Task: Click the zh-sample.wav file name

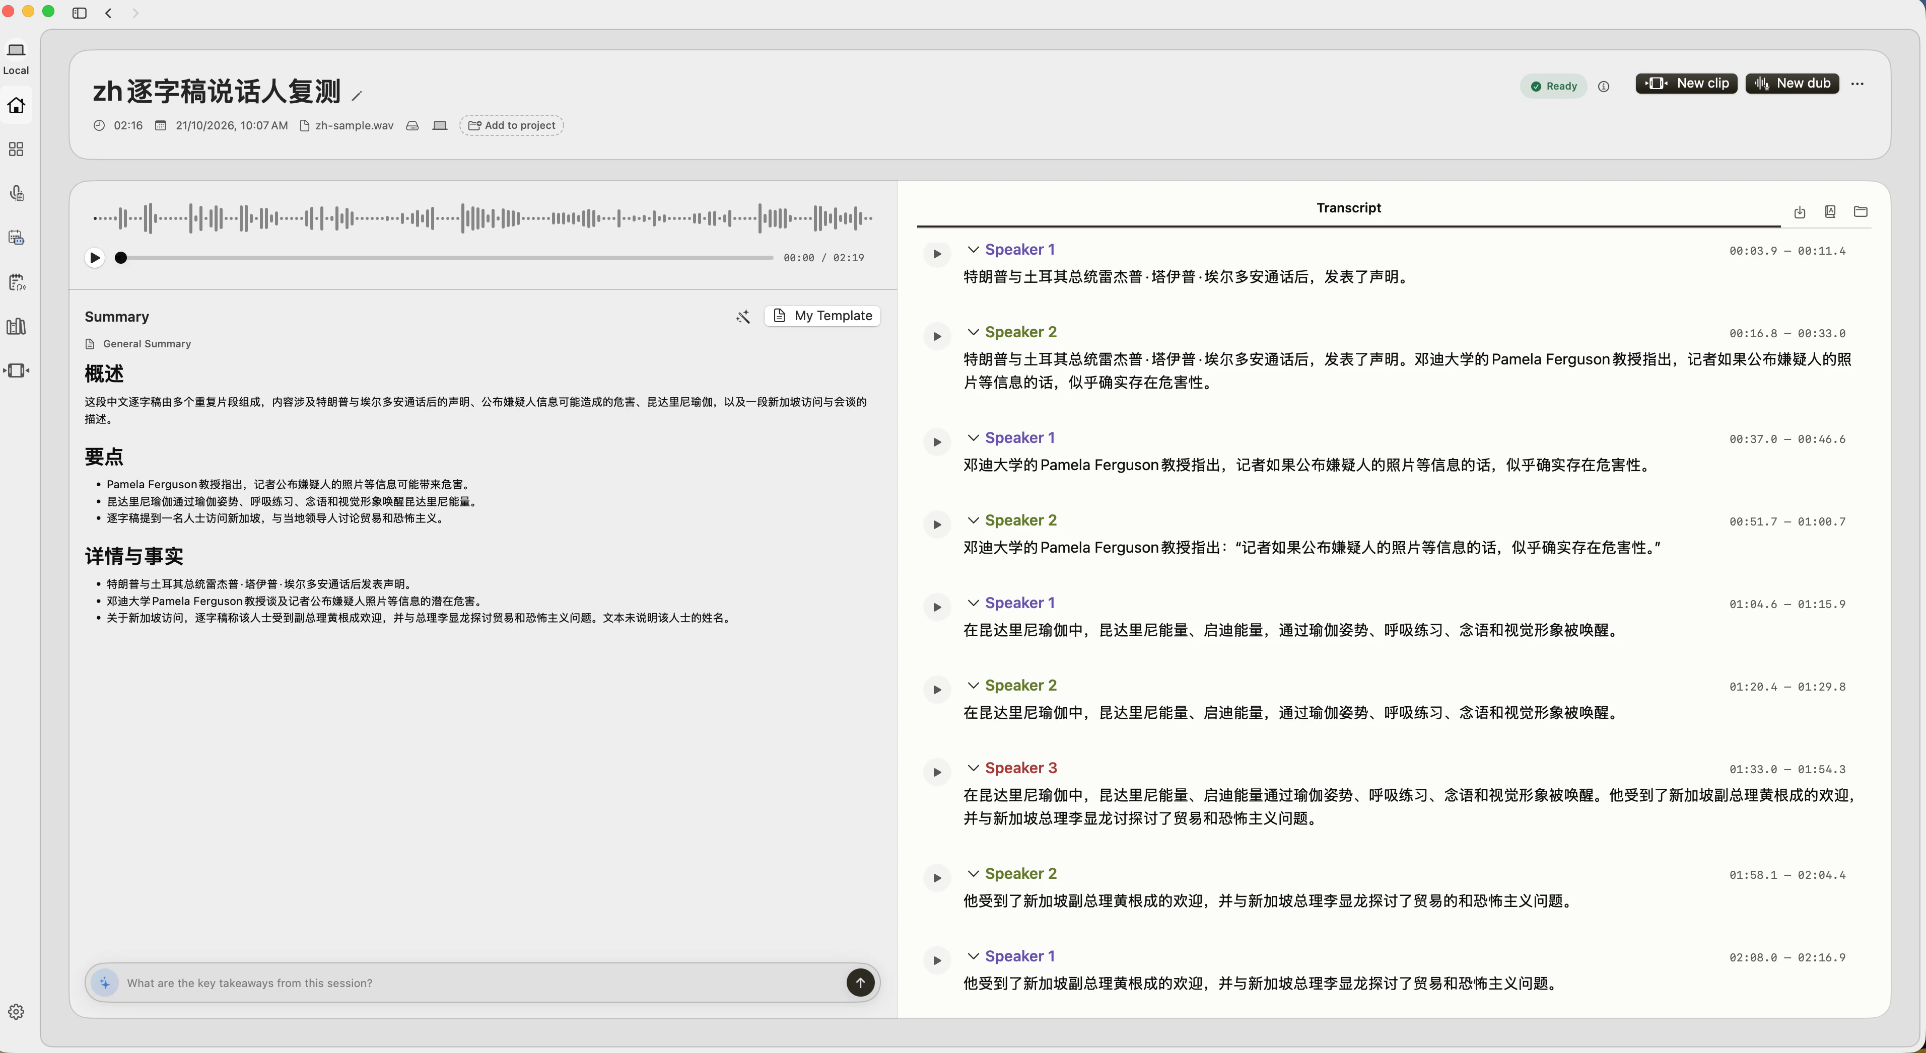Action: click(x=354, y=125)
